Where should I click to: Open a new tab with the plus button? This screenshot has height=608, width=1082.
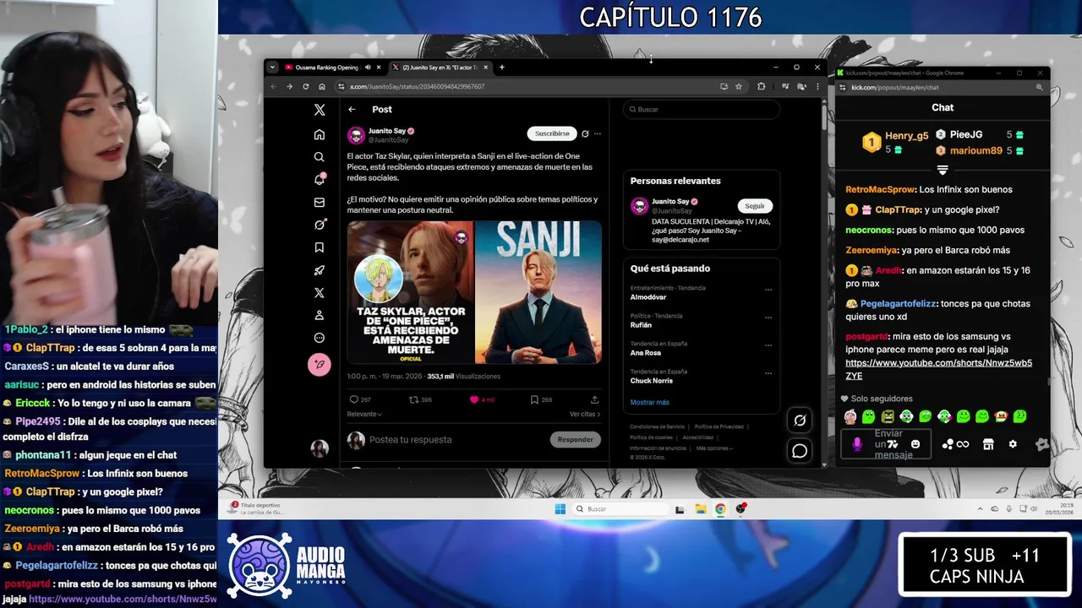(x=501, y=68)
